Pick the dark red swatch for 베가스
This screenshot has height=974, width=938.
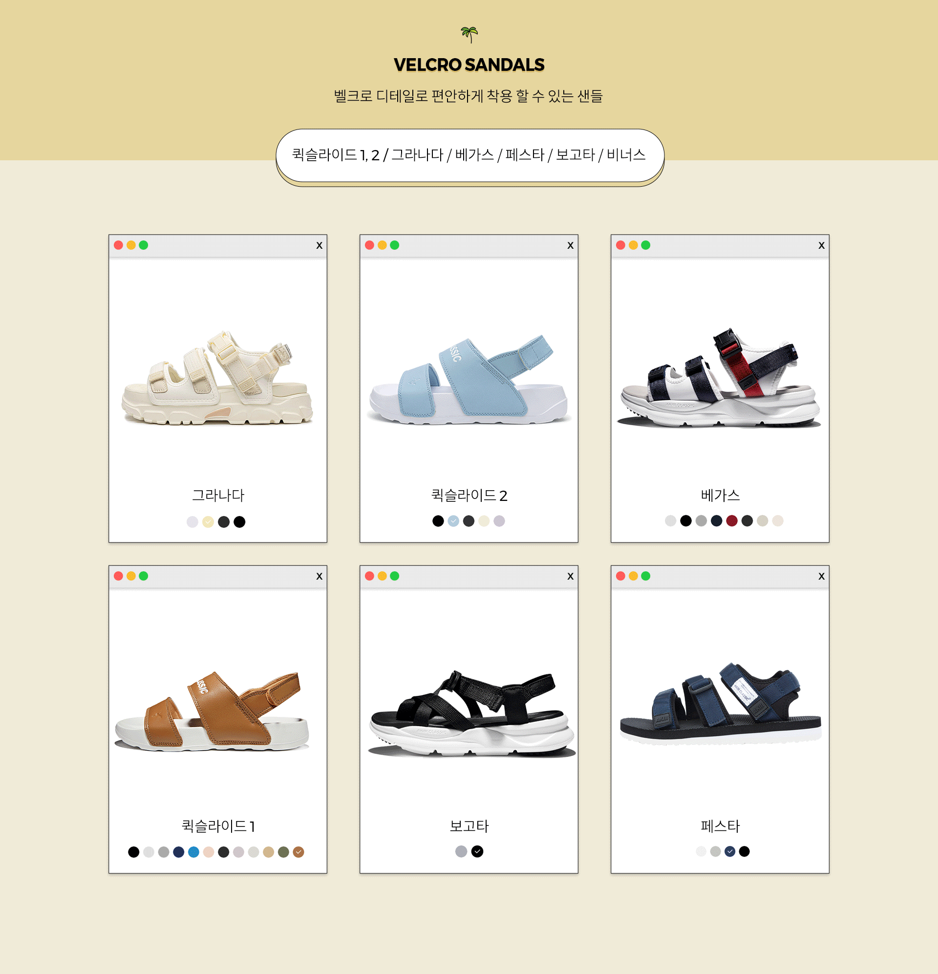[x=732, y=521]
